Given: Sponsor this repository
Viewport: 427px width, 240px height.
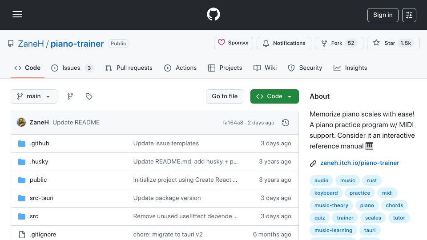Looking at the screenshot, I should (x=234, y=43).
